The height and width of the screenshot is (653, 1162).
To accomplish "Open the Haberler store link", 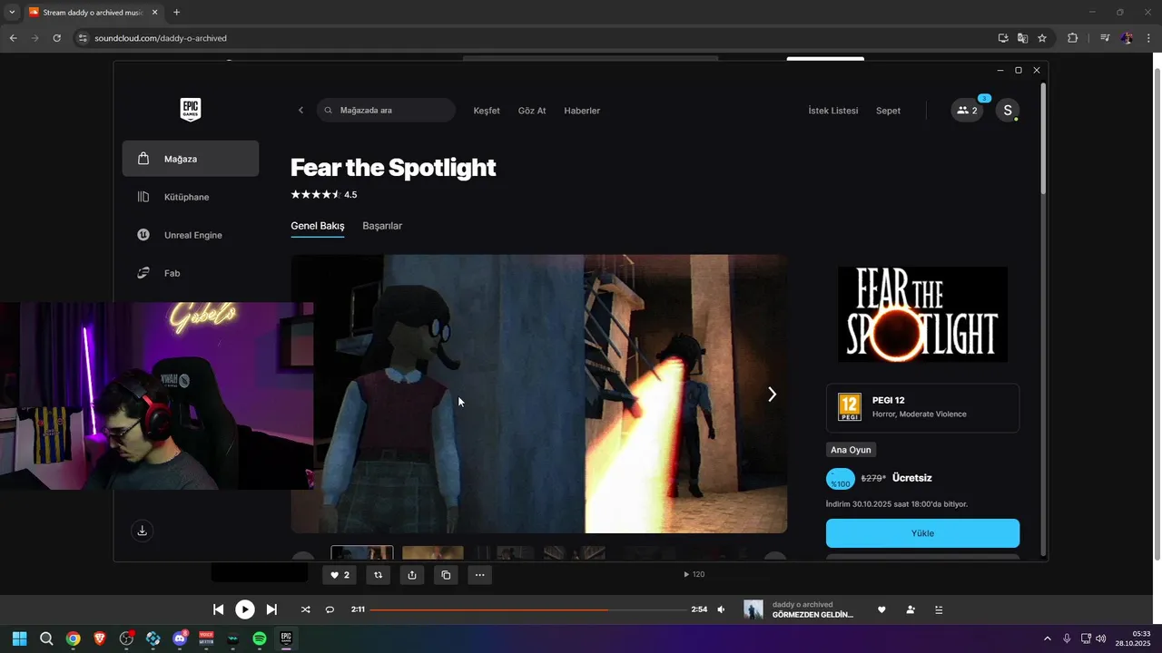I will (x=582, y=111).
